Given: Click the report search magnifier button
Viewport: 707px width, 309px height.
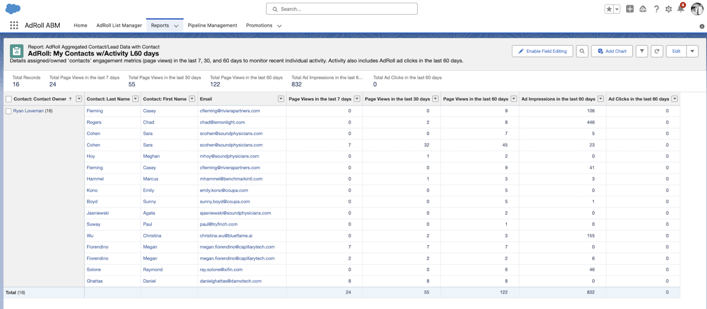Looking at the screenshot, I should (x=582, y=51).
